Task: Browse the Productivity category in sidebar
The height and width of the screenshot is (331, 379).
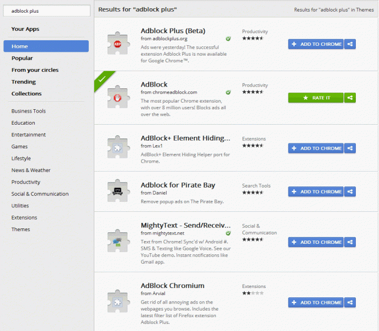Action: [26, 182]
